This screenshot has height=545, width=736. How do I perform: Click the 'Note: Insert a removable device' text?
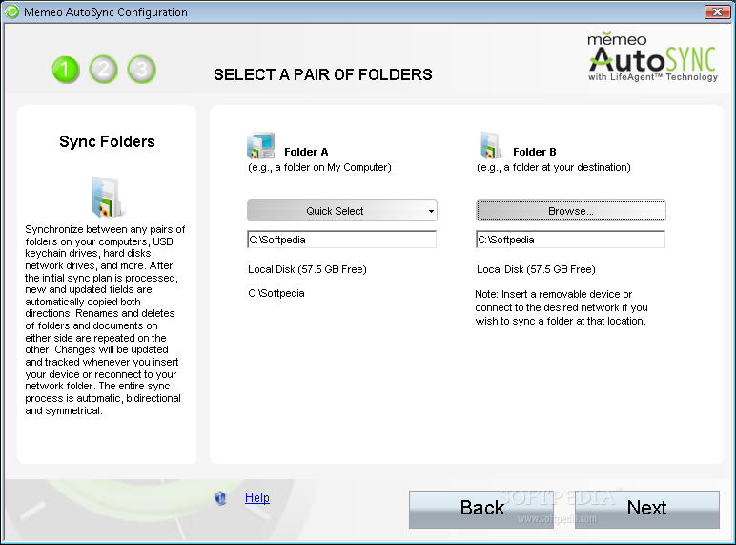pos(562,307)
